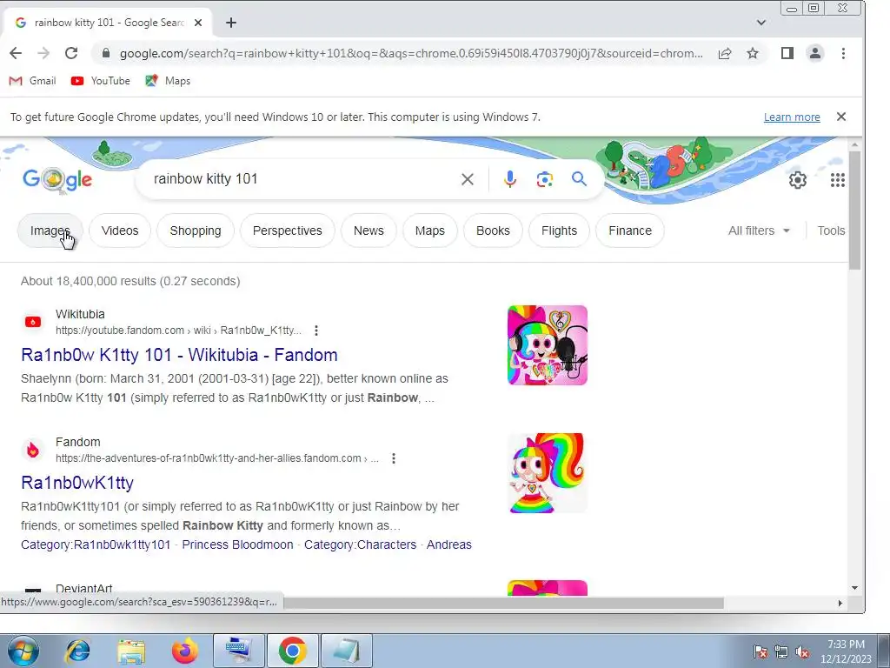Open more options for the Fandom result
The image size is (890, 668).
[x=394, y=458]
